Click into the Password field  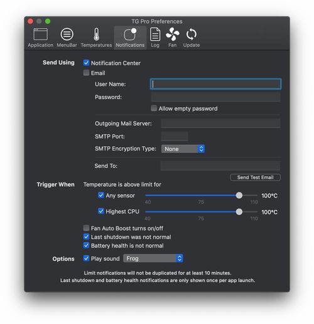[x=215, y=97]
